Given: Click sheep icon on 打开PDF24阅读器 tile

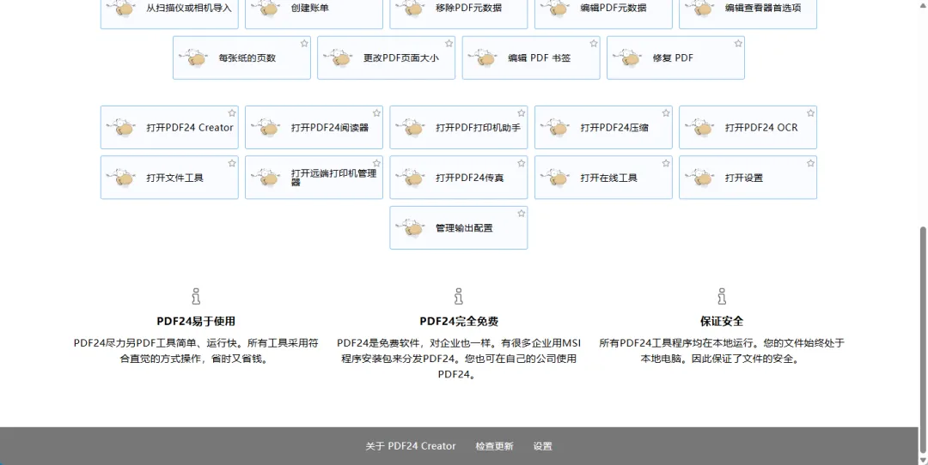Looking at the screenshot, I should 266,128.
